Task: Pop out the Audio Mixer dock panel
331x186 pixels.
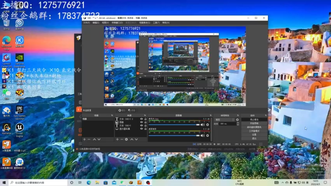Action: [211, 115]
